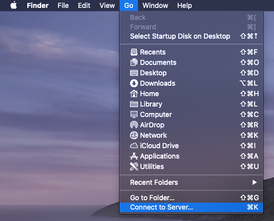Choose Go to Folder… item
274x221 pixels.
191,198
